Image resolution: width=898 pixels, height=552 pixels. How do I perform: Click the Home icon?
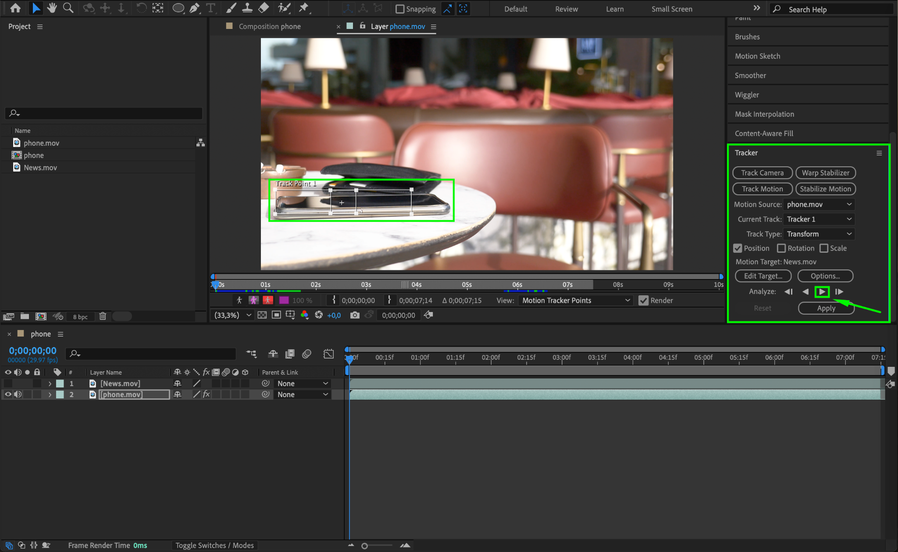tap(15, 8)
